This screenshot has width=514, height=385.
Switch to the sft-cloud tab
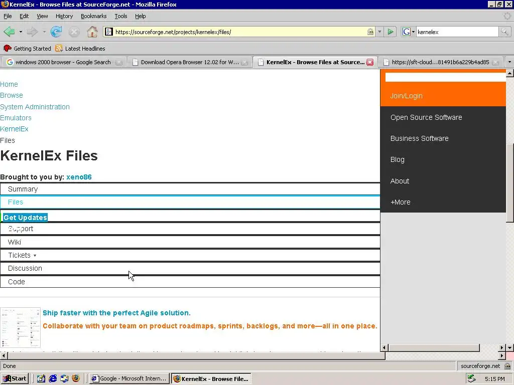440,62
